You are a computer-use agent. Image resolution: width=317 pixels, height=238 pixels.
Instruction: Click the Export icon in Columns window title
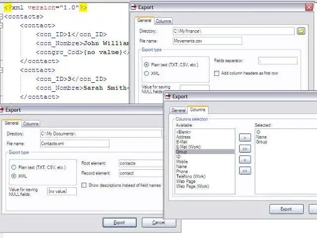pyautogui.click(x=168, y=97)
